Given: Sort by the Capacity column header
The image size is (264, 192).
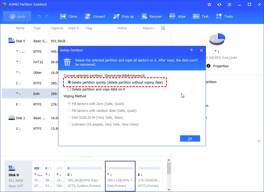Looking at the screenshot, I should (x=57, y=28).
